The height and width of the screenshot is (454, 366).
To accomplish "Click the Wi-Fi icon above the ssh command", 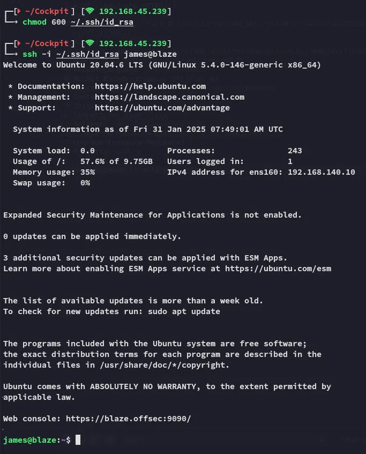I will [89, 43].
